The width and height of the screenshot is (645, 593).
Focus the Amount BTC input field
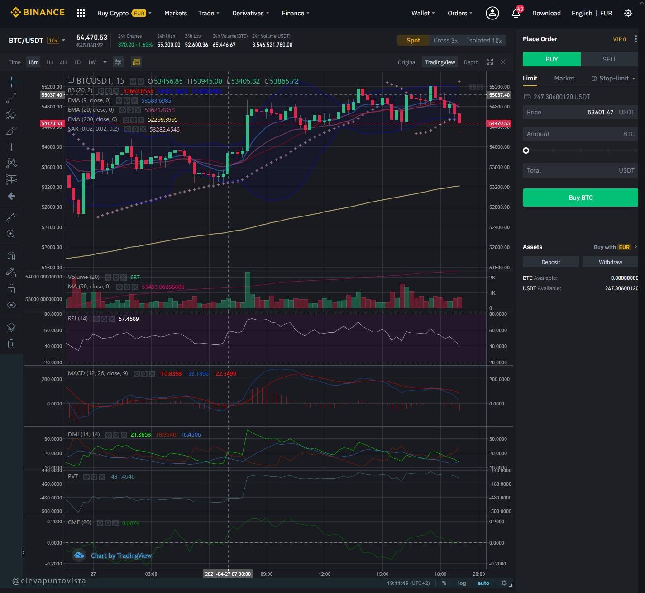coord(580,134)
